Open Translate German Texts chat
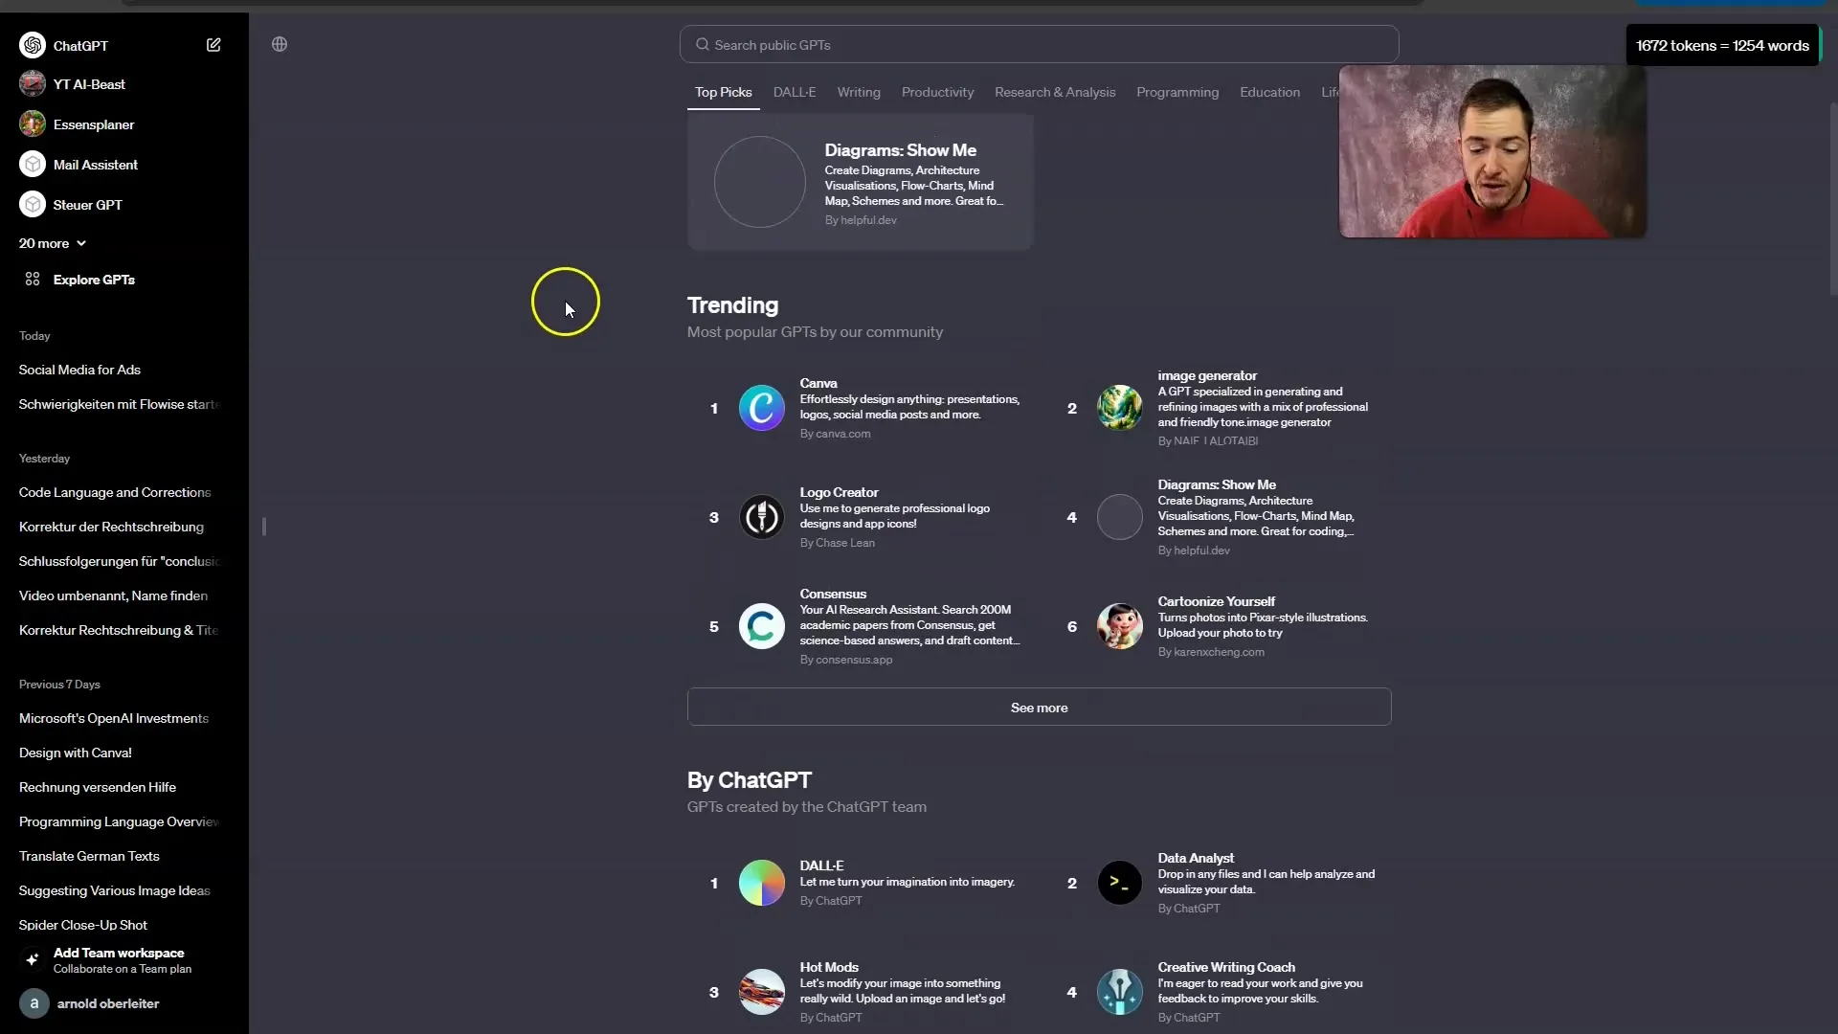This screenshot has height=1034, width=1838. [89, 856]
